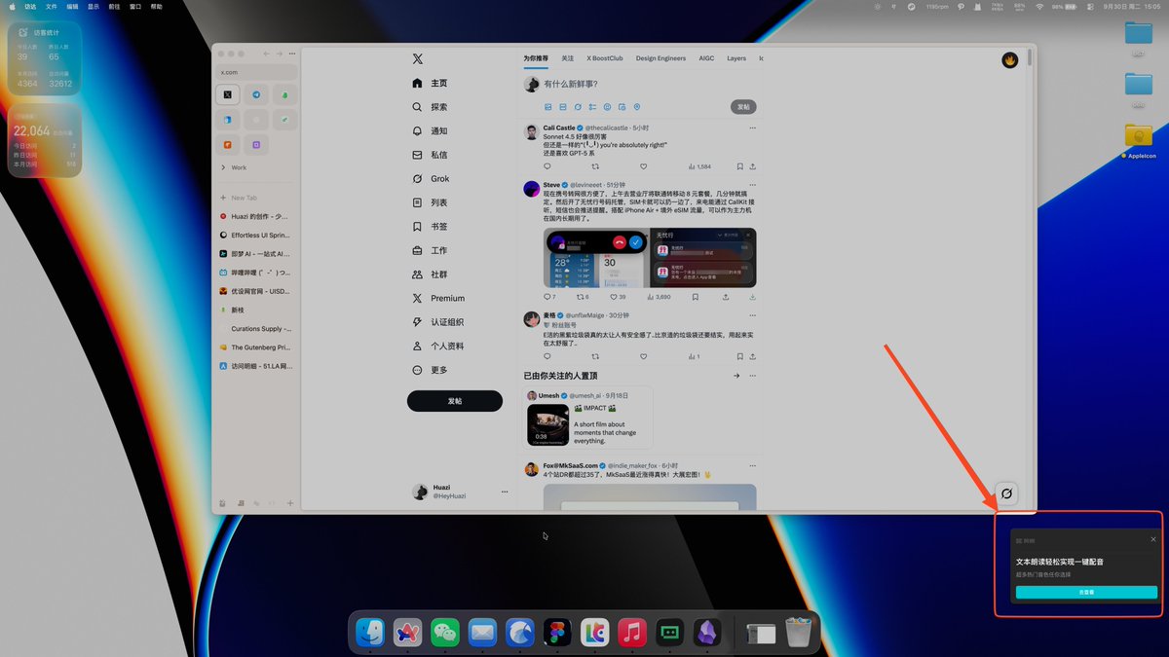Switch to the X BoostClub tab
This screenshot has width=1169, height=657.
pos(605,58)
